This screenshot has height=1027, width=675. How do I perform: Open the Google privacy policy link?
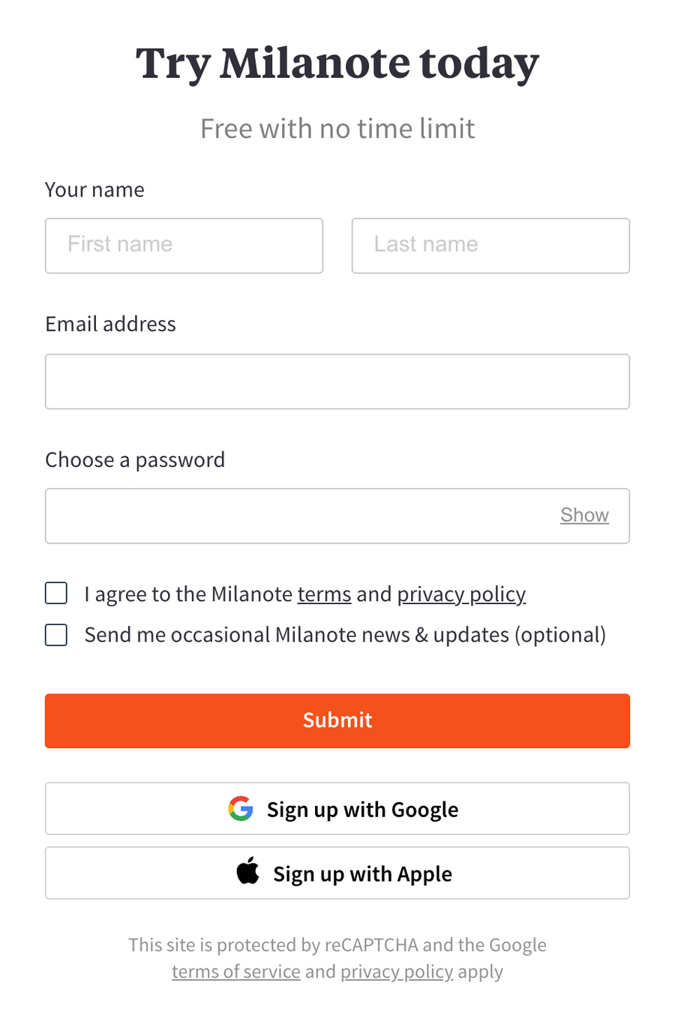(396, 972)
